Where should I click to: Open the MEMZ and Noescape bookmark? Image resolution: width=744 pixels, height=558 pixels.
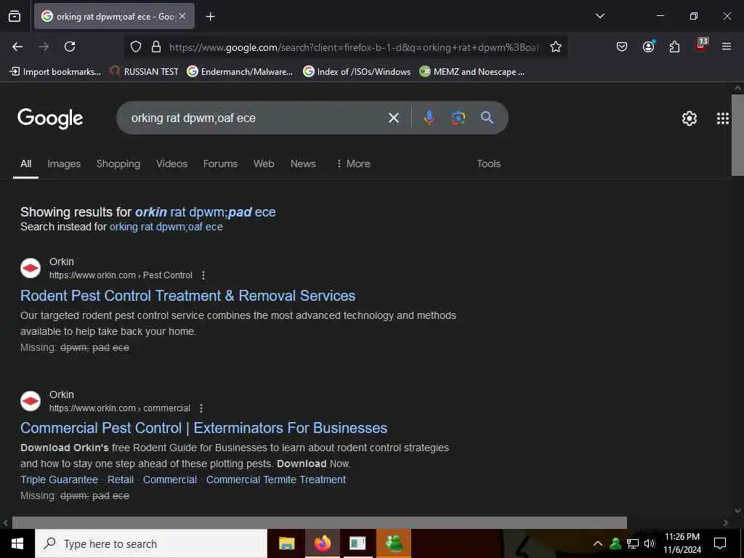pos(472,72)
